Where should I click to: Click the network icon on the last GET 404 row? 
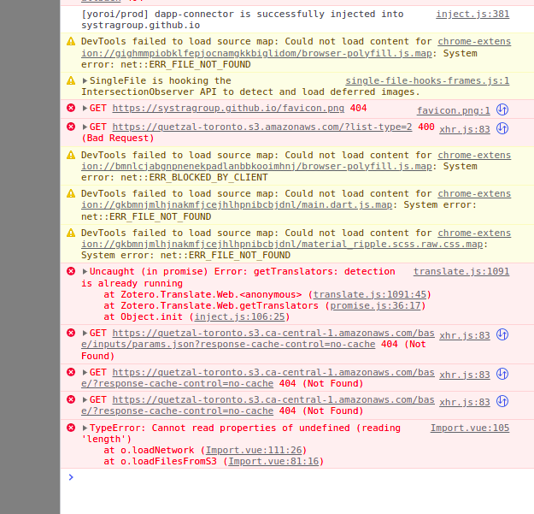point(502,401)
